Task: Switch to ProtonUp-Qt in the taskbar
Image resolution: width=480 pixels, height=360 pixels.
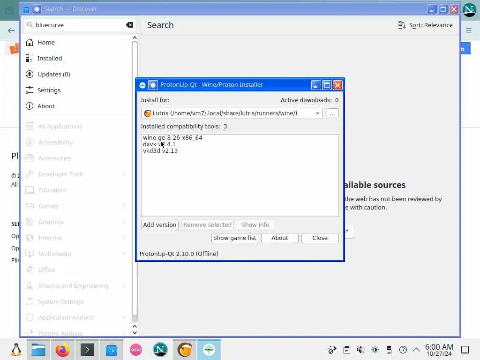Action: click(x=209, y=350)
